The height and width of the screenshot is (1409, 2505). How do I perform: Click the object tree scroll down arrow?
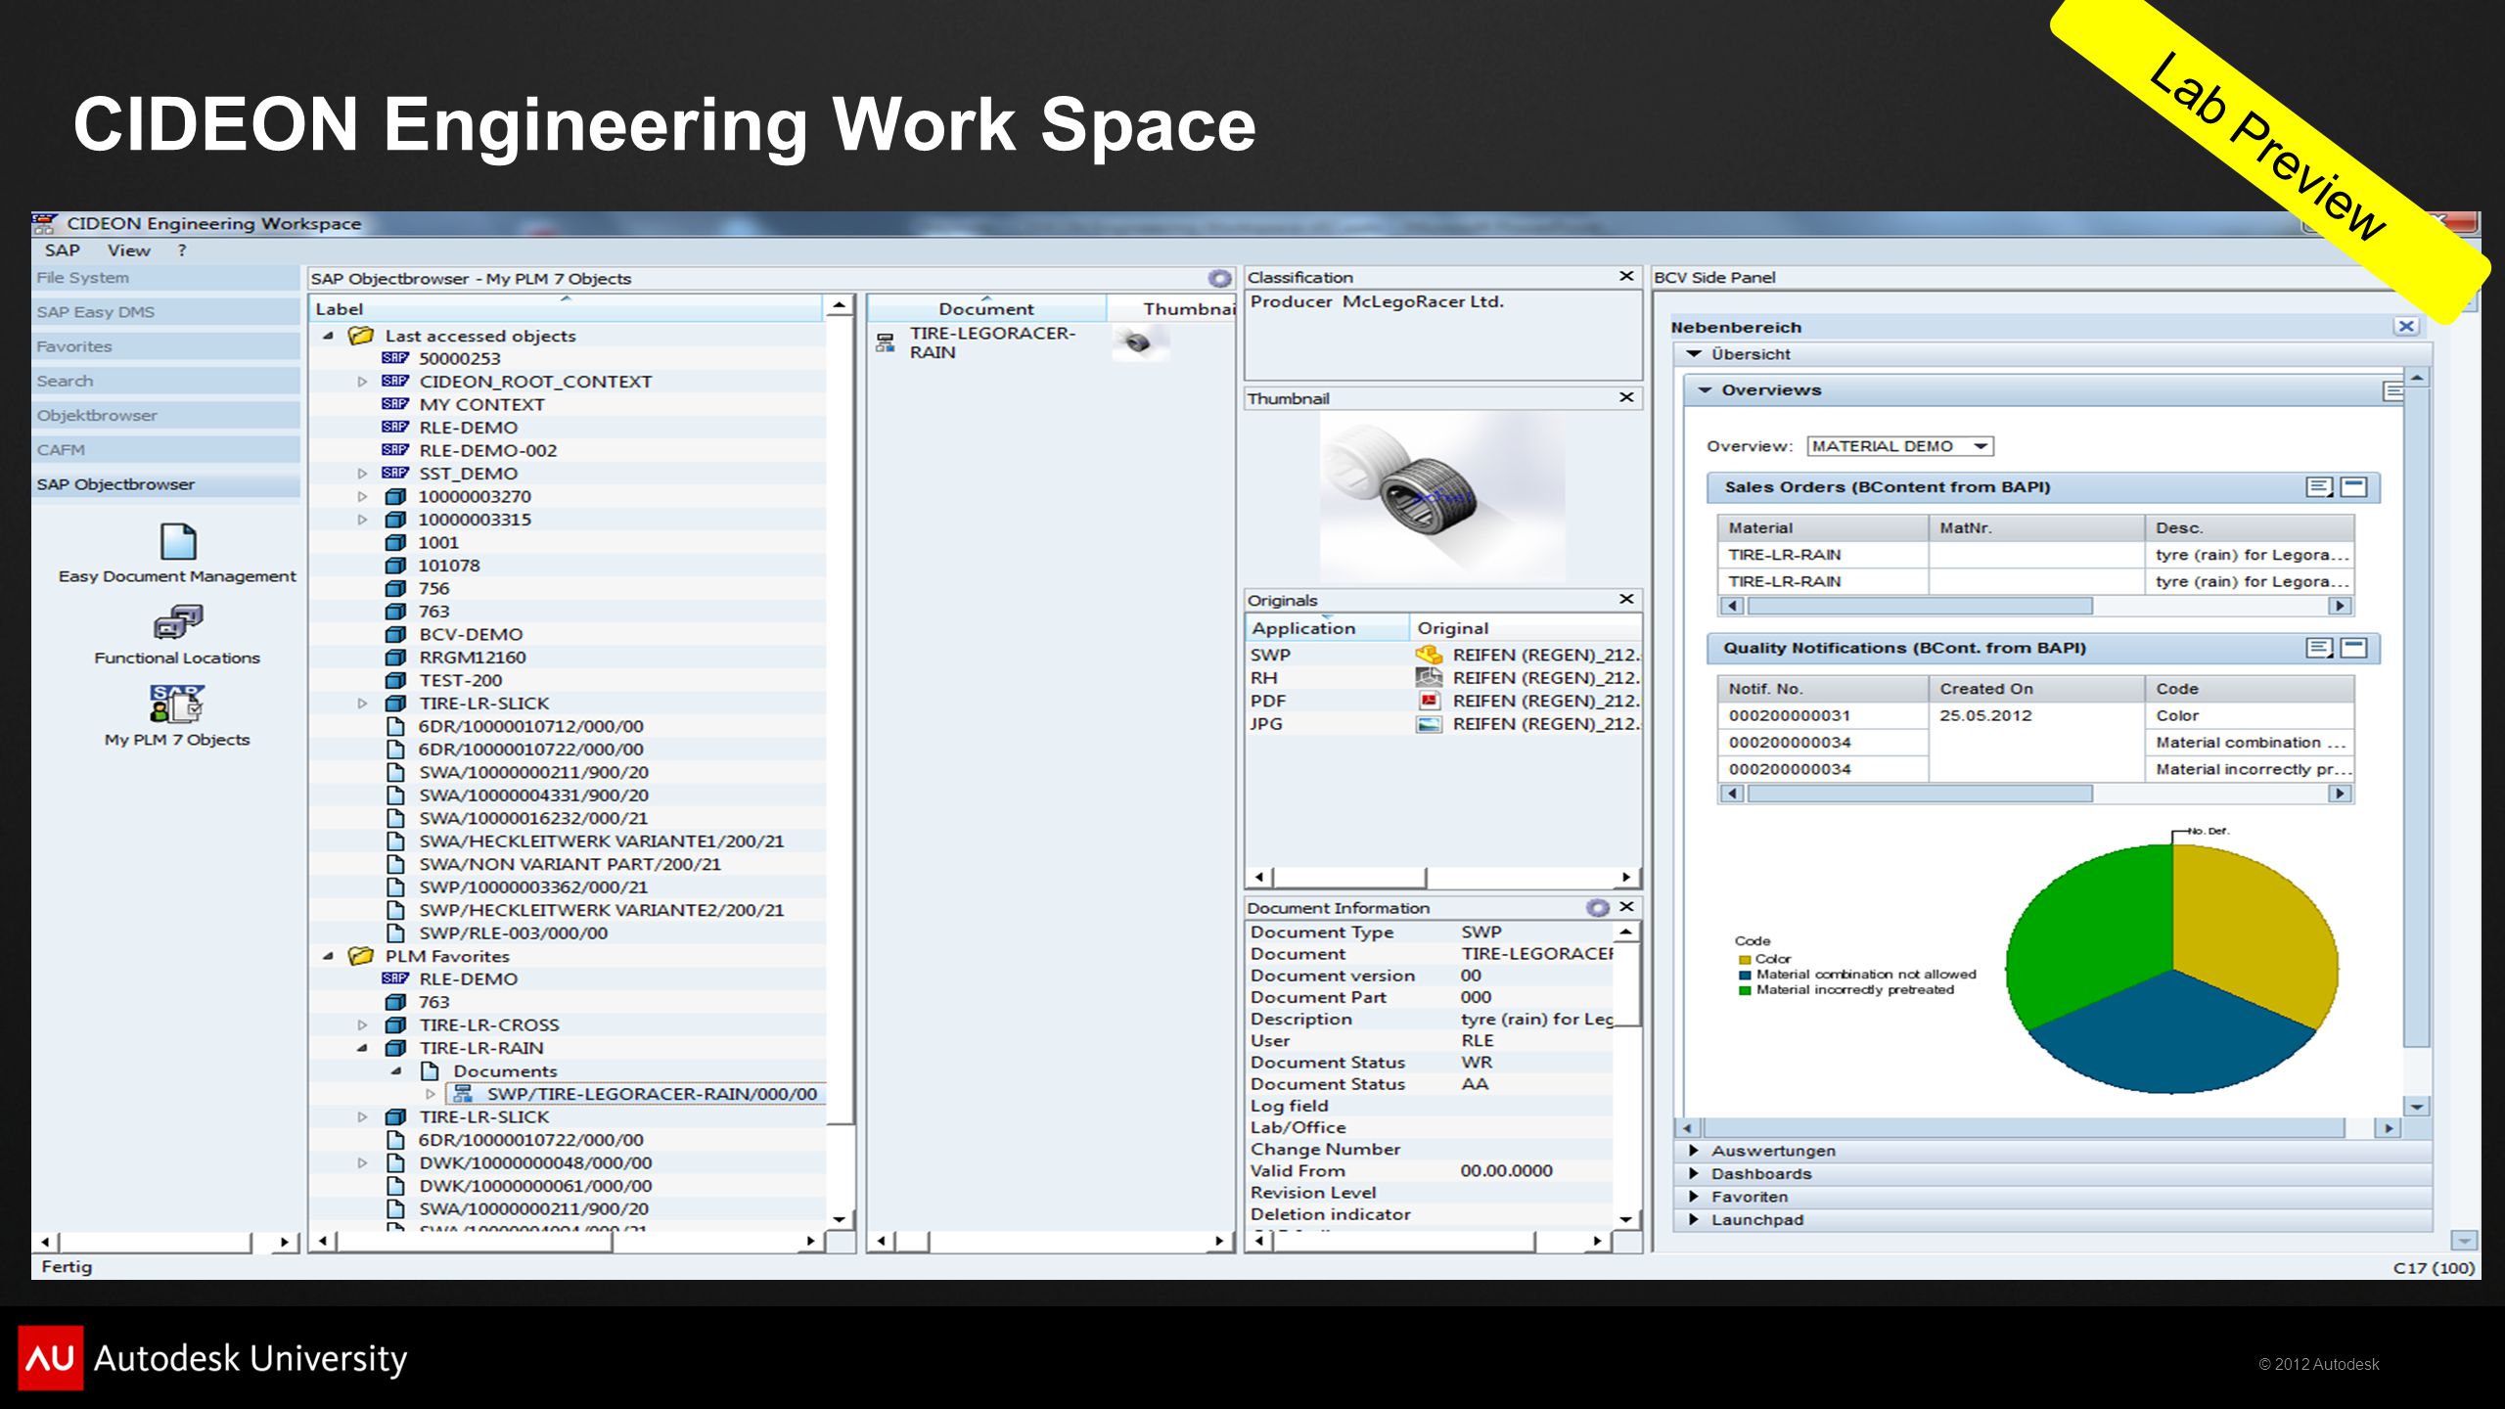point(839,1219)
